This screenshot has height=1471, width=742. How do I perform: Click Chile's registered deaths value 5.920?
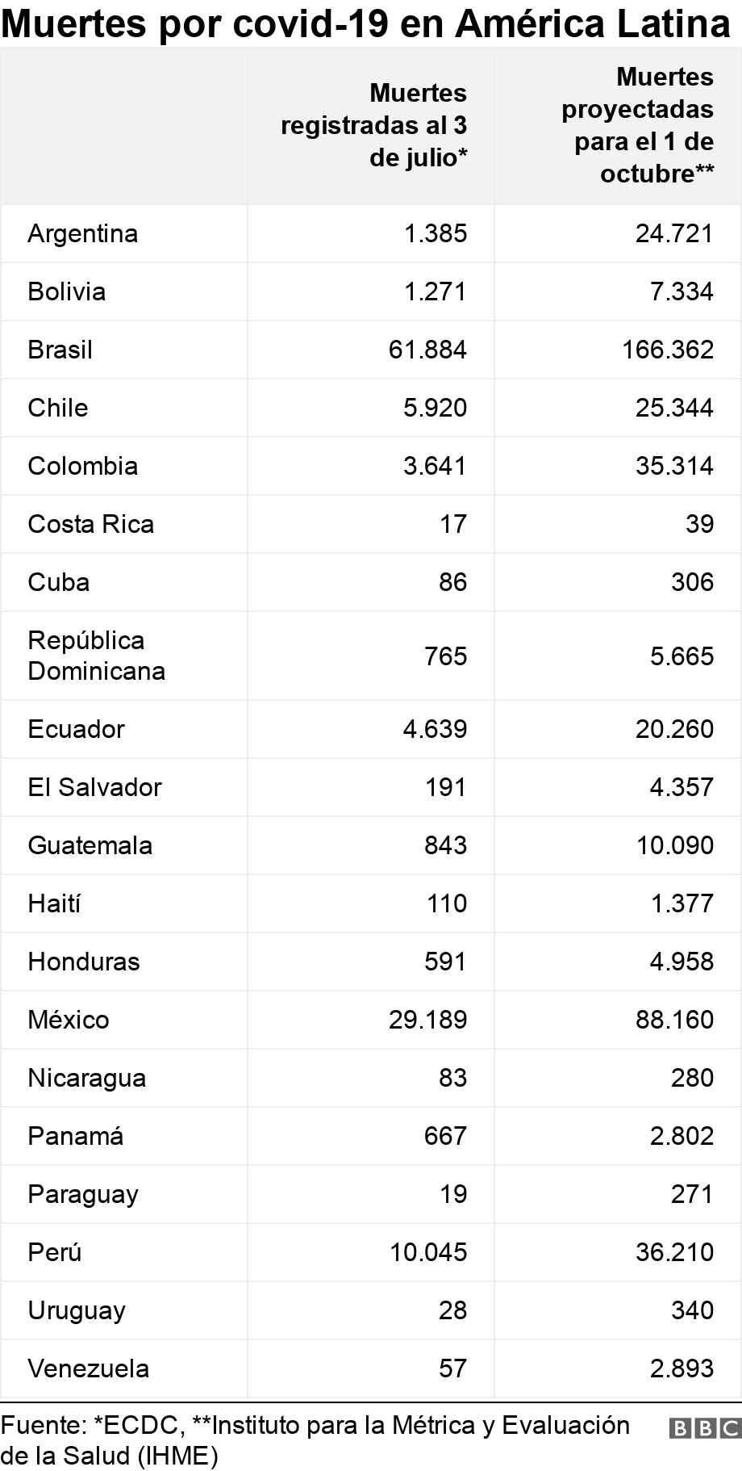(x=435, y=408)
